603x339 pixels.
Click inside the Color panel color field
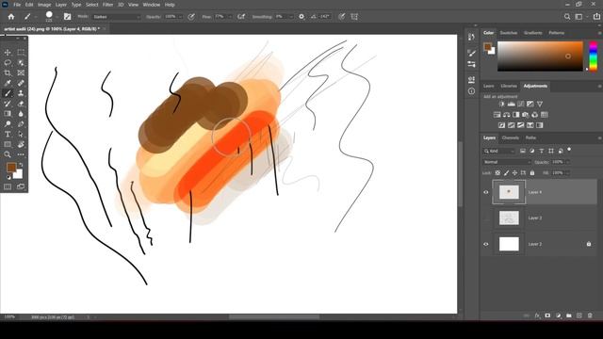[540, 56]
